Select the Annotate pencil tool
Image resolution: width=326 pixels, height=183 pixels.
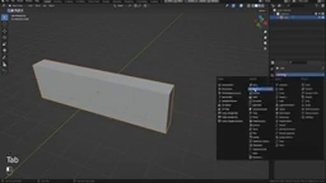tap(5, 57)
